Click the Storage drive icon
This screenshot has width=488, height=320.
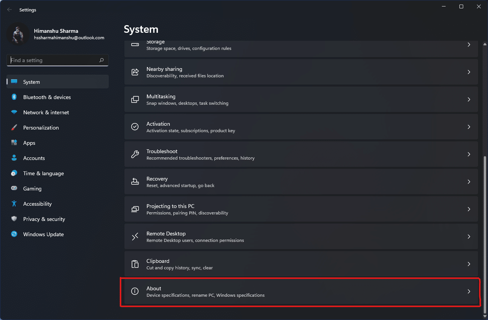pyautogui.click(x=135, y=45)
